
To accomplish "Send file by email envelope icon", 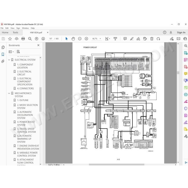I will tap(178, 39).
